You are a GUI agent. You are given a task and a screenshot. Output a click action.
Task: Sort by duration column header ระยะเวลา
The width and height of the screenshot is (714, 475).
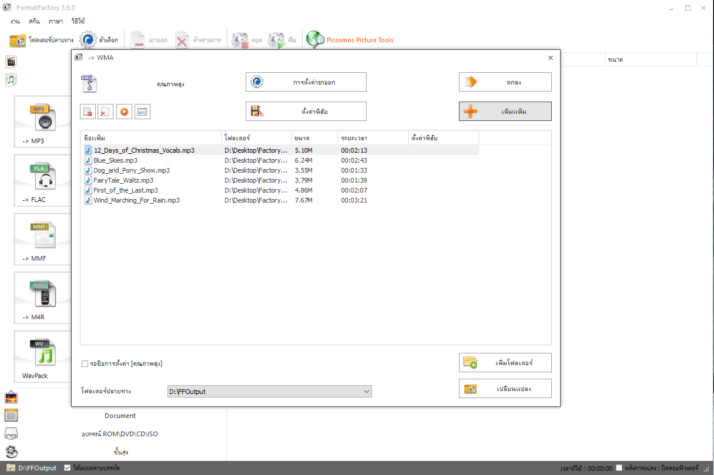point(373,138)
